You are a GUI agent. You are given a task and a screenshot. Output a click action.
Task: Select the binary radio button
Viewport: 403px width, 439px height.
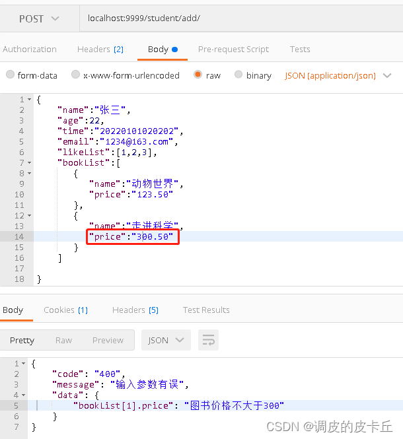coord(238,75)
